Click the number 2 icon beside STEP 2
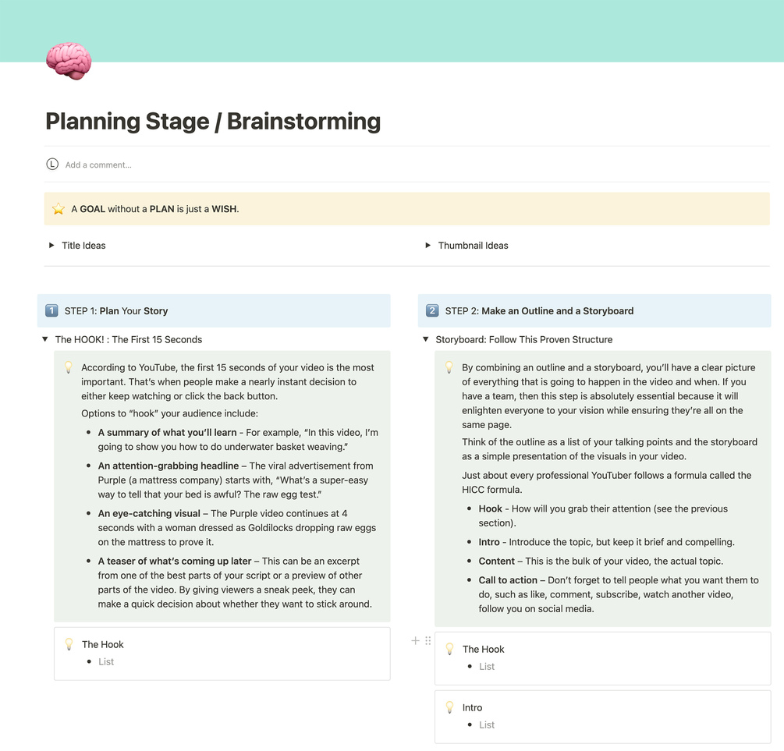The image size is (784, 751). pyautogui.click(x=432, y=310)
